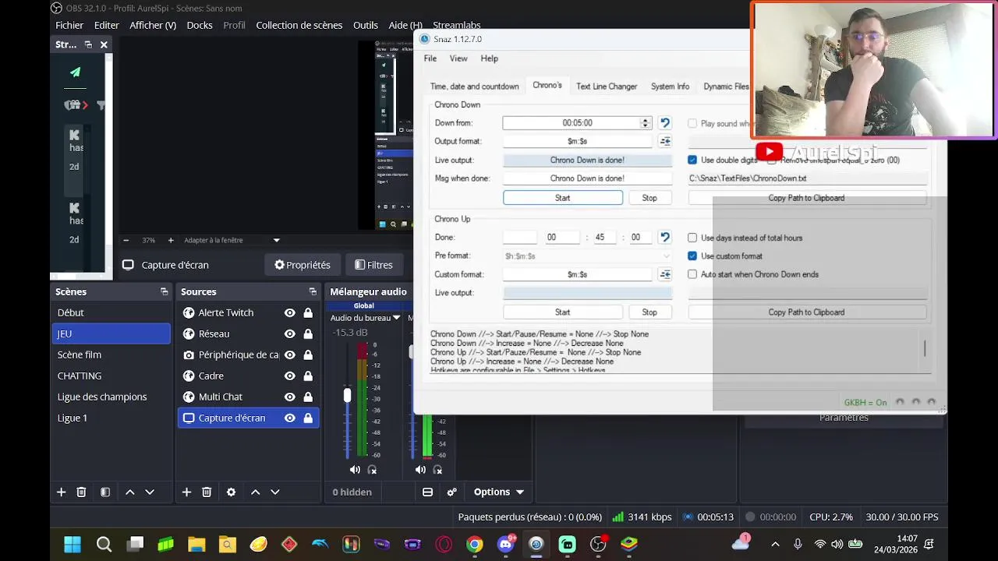Image resolution: width=998 pixels, height=561 pixels.
Task: Open advanced audio properties gears icon
Action: click(451, 492)
